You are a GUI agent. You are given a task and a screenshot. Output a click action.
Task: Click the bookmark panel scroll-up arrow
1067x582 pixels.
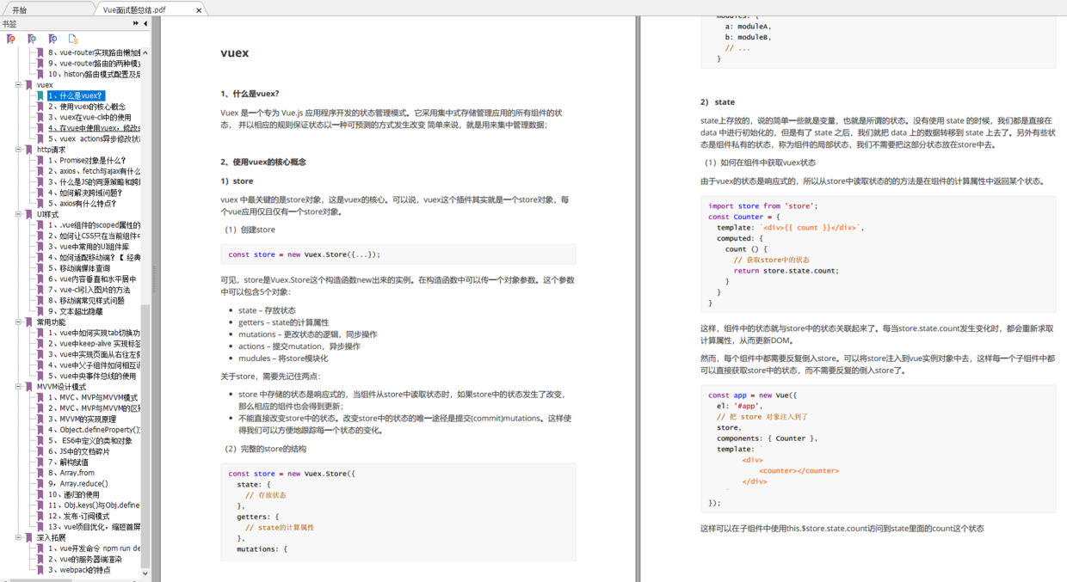[145, 51]
